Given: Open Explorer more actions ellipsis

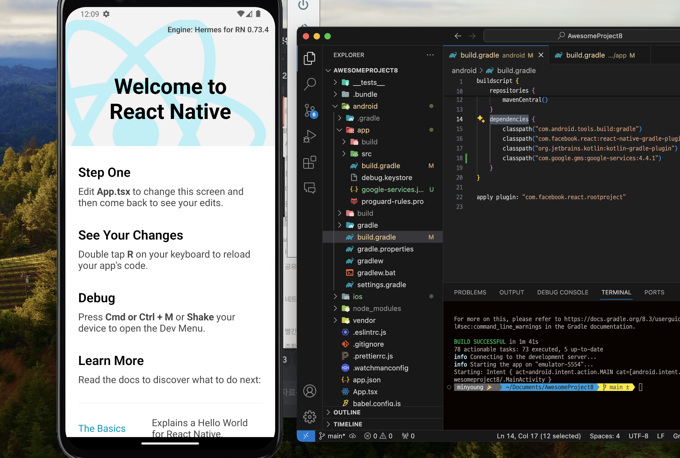Looking at the screenshot, I should pos(430,55).
